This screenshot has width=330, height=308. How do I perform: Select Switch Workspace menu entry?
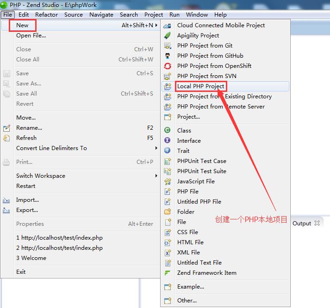click(x=81, y=176)
